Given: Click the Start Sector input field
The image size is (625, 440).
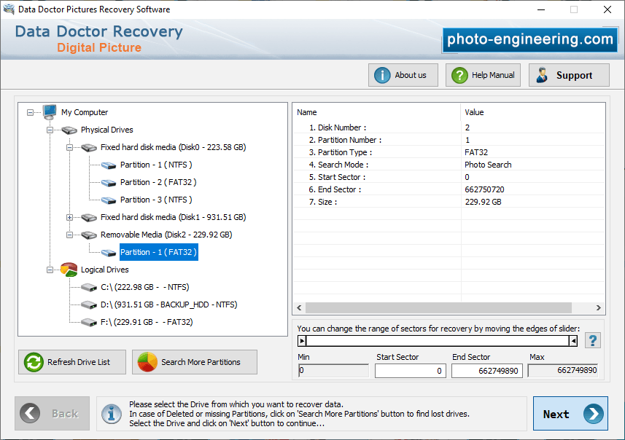Looking at the screenshot, I should point(410,371).
